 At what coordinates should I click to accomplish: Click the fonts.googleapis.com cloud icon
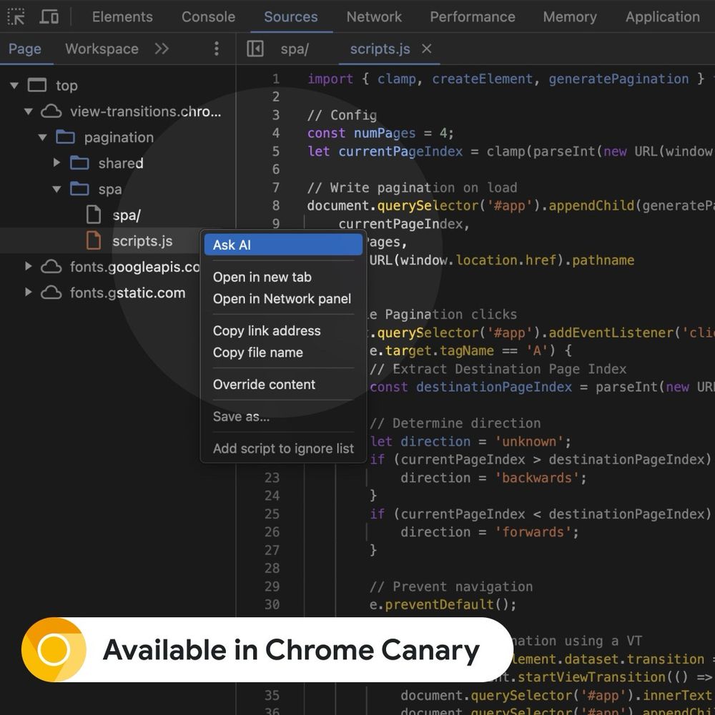(x=51, y=267)
